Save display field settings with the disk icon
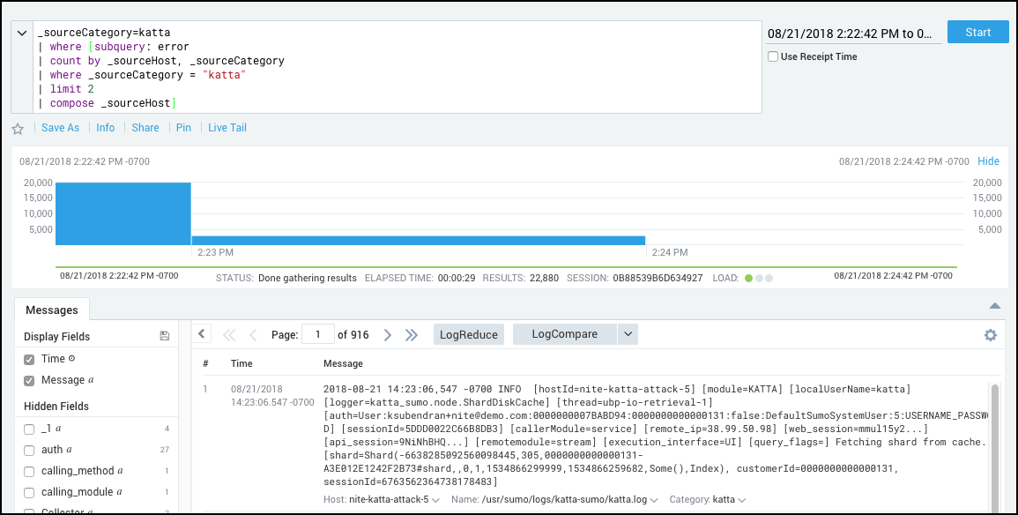 pos(164,336)
